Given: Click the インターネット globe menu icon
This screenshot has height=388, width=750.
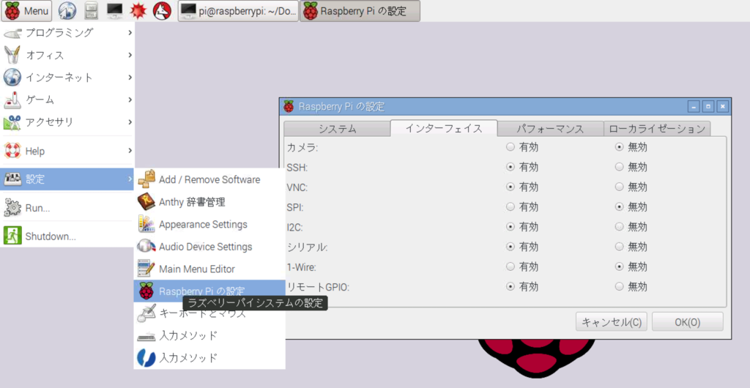Looking at the screenshot, I should coord(12,78).
